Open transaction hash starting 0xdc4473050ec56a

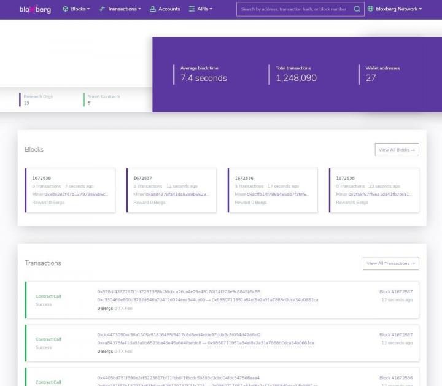(x=179, y=334)
